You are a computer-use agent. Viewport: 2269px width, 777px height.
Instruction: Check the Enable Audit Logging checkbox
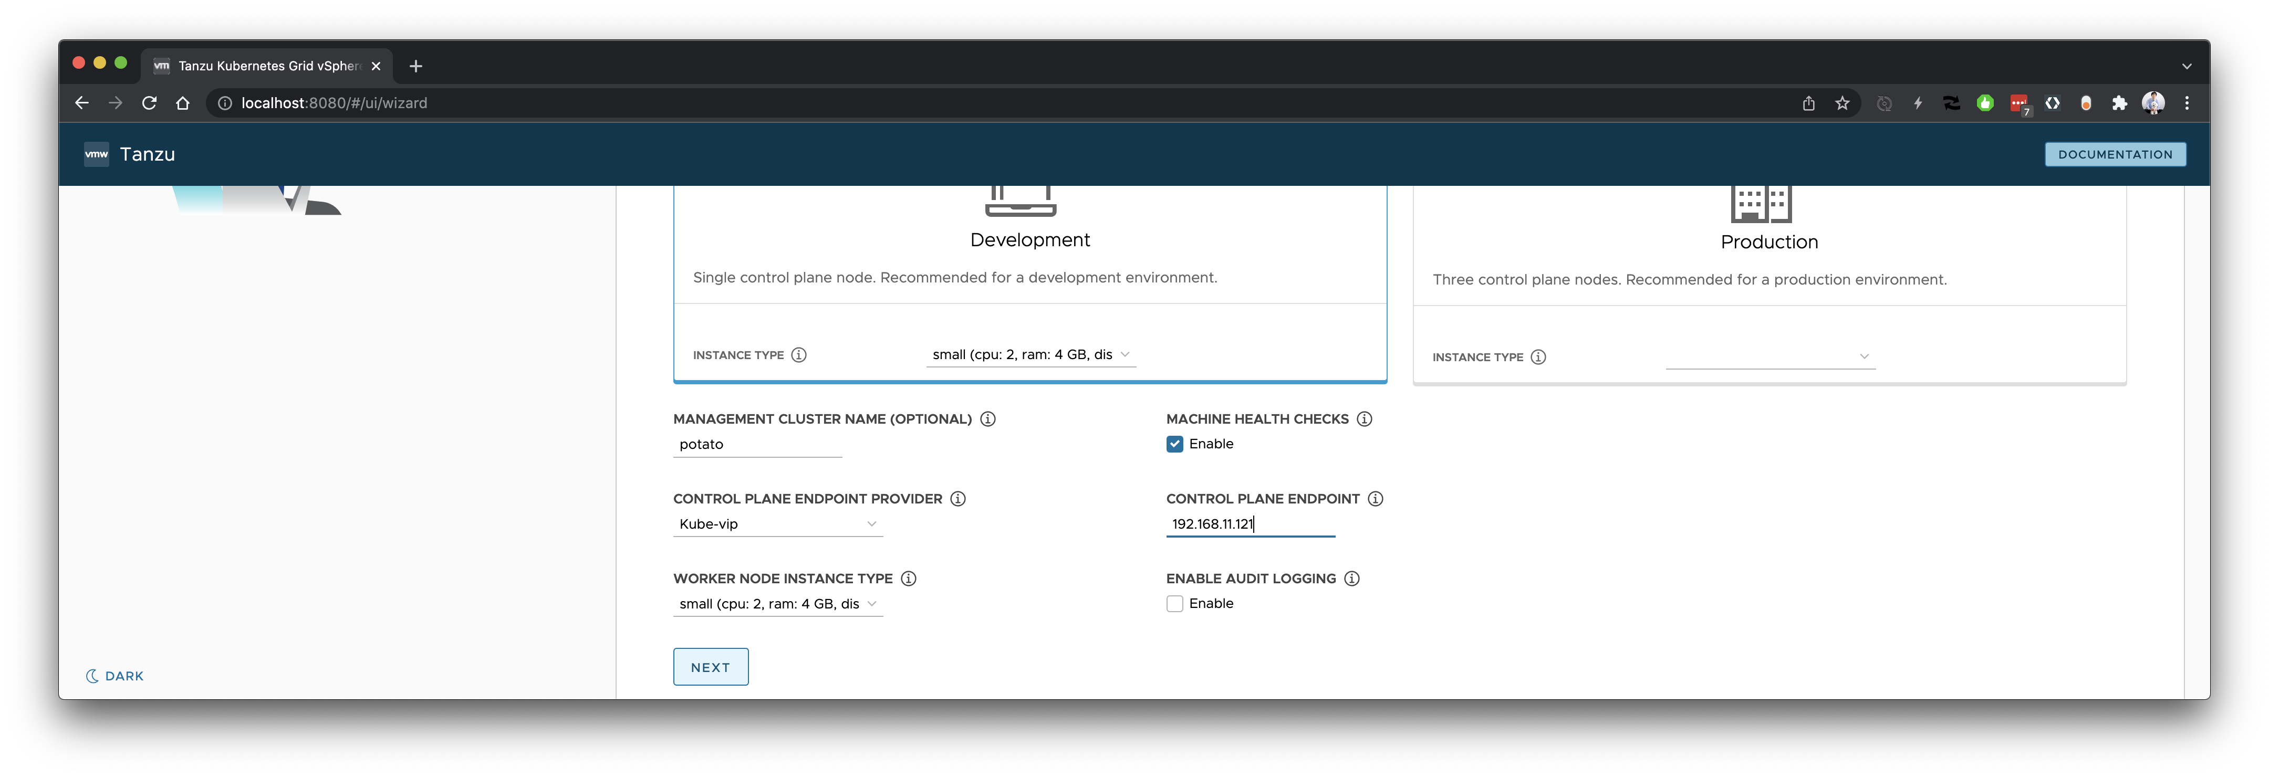(x=1174, y=604)
